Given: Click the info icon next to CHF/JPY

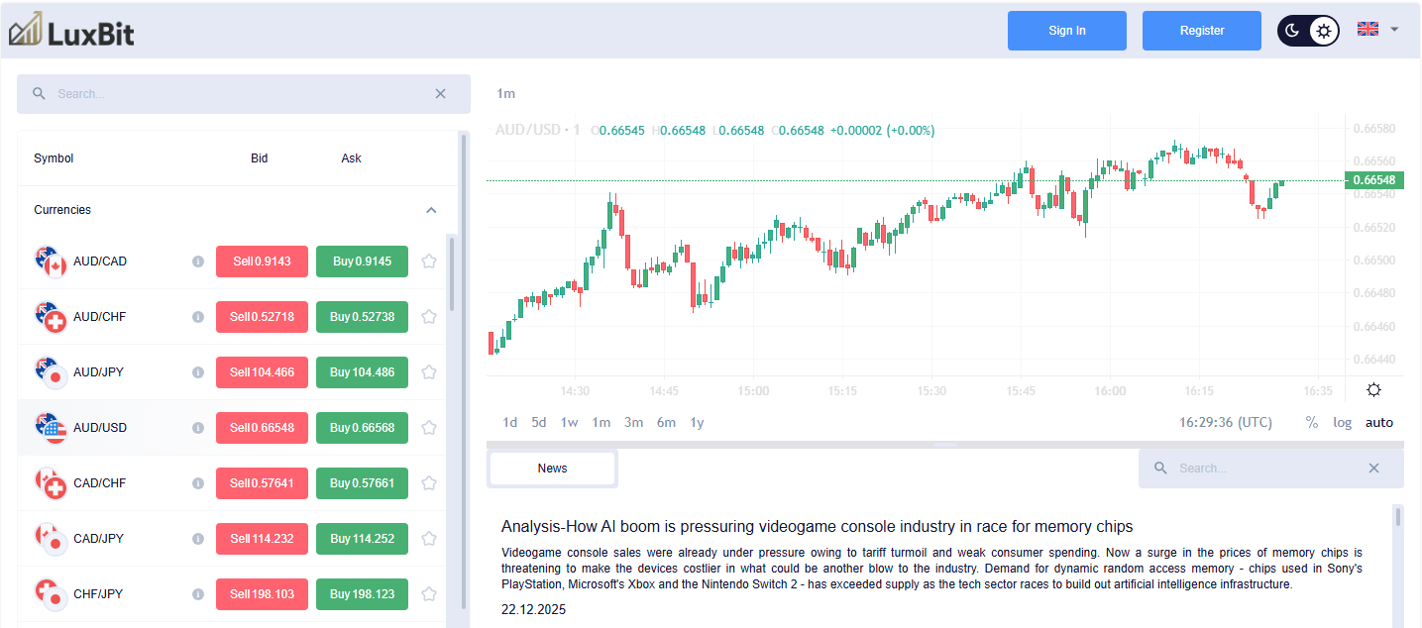Looking at the screenshot, I should pyautogui.click(x=197, y=593).
